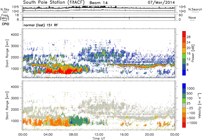The image size is (202, 140).
Task: Click the gray band of the velocity color bar
Action: pyautogui.click(x=184, y=106)
